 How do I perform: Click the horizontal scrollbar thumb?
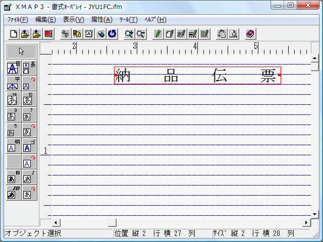[112, 222]
